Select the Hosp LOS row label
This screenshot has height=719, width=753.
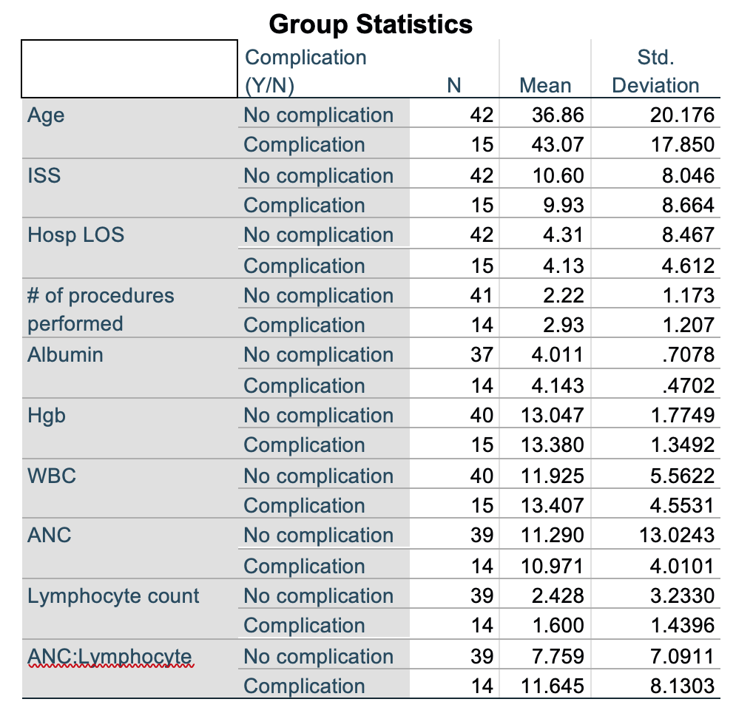75,235
